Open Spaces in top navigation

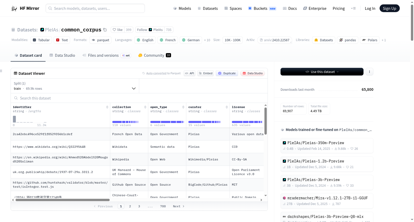coord(233,9)
